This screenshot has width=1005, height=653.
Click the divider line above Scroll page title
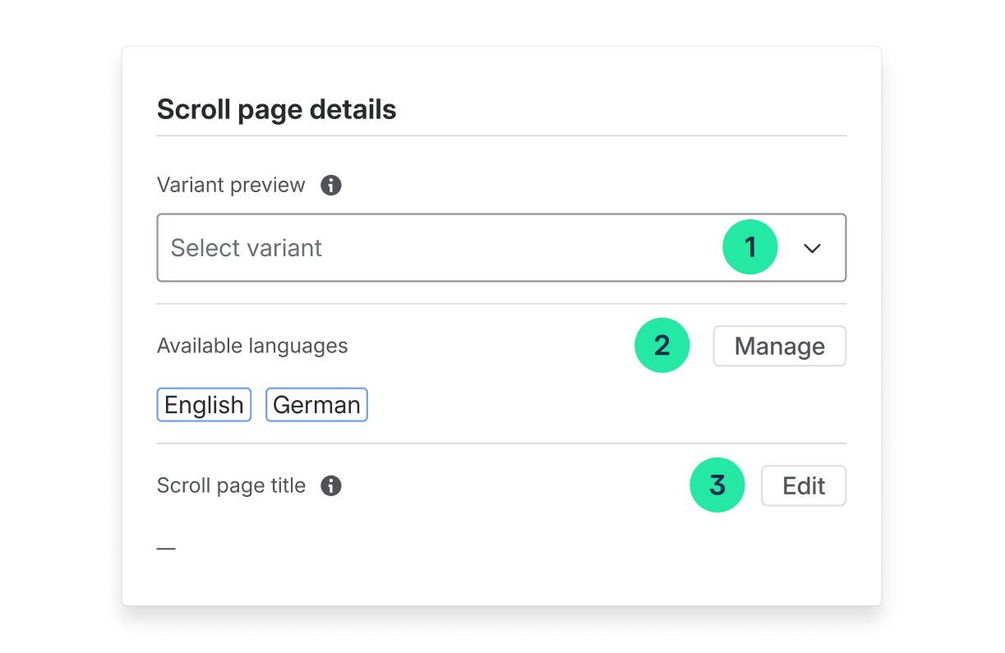click(x=501, y=444)
